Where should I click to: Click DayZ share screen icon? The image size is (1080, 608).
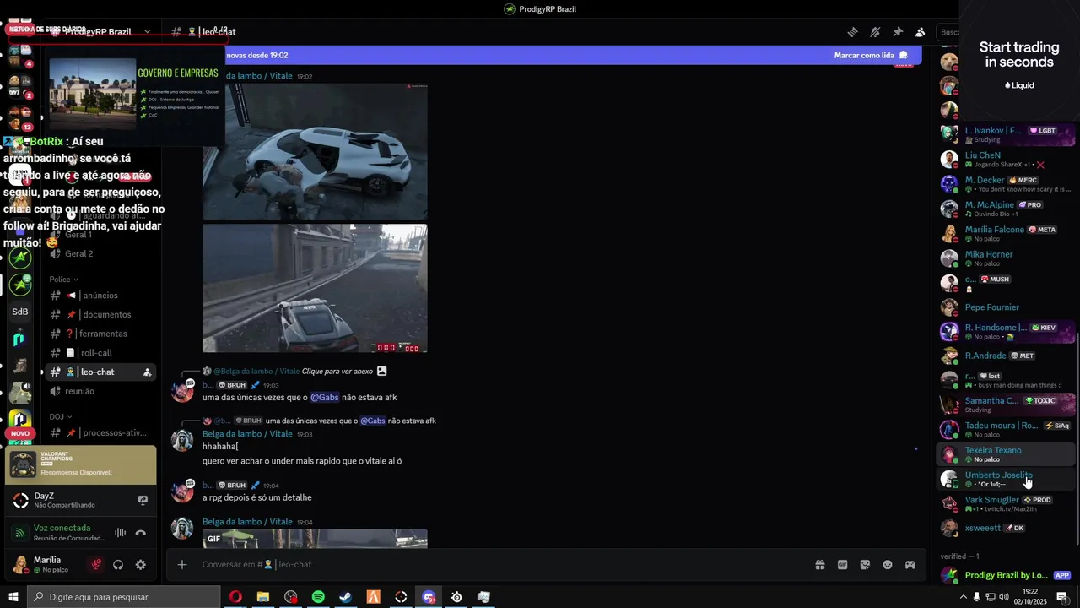(143, 500)
